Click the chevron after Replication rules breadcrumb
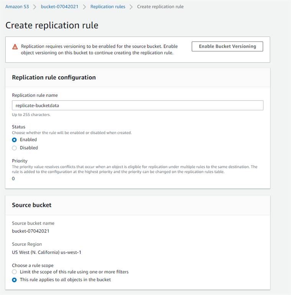Screen dimensions: 291x295 click(x=131, y=7)
